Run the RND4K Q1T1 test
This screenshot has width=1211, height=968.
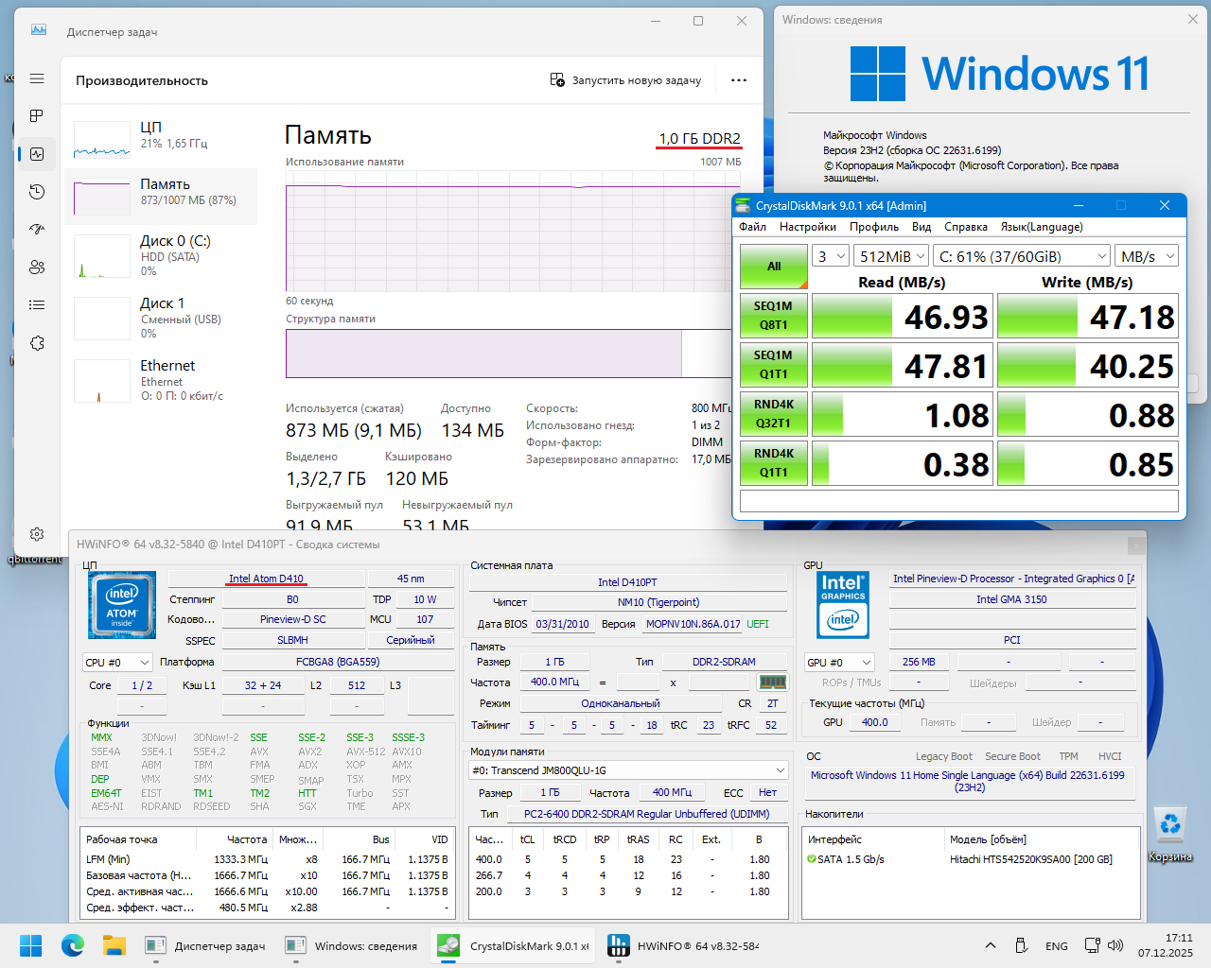tap(774, 463)
